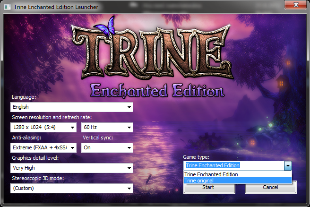Screen dimensions: 310x207
Task: Collapse the Game type dropdown arrow
Action: pyautogui.click(x=288, y=166)
